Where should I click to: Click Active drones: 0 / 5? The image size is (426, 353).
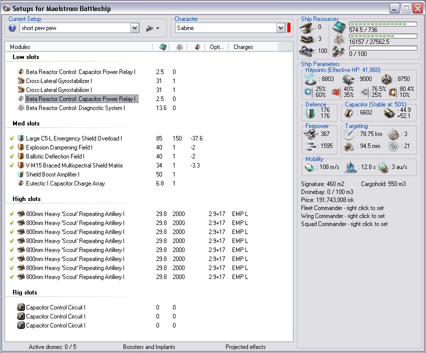click(52, 346)
